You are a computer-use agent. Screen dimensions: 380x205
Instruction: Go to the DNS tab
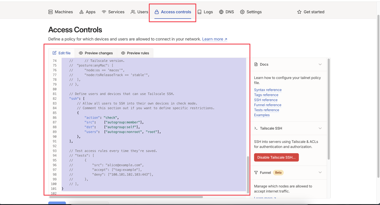[x=226, y=12]
